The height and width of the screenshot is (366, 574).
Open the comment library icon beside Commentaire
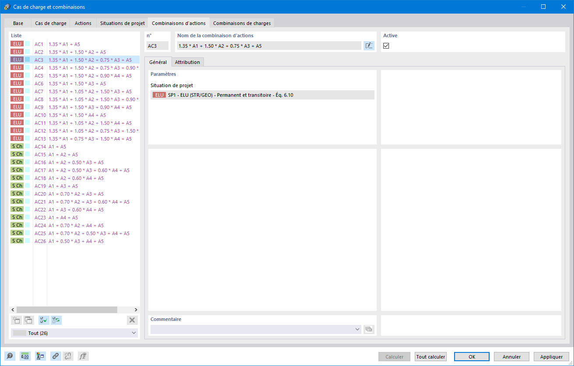pos(369,329)
